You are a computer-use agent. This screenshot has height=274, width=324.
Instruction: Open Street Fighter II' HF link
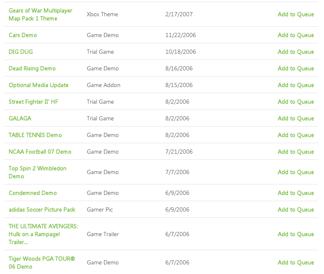click(33, 102)
